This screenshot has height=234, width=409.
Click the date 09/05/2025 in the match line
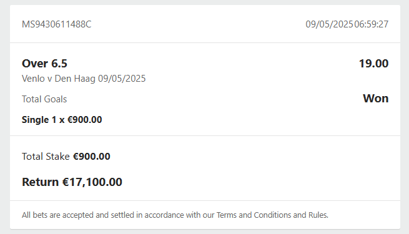[x=122, y=79]
